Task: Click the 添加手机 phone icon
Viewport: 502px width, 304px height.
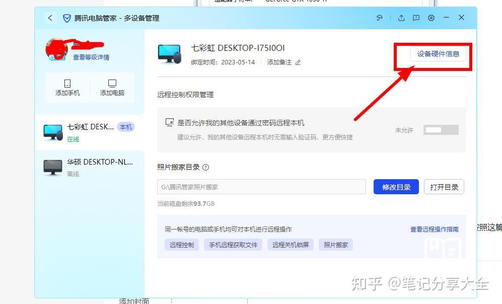Action: pos(67,83)
